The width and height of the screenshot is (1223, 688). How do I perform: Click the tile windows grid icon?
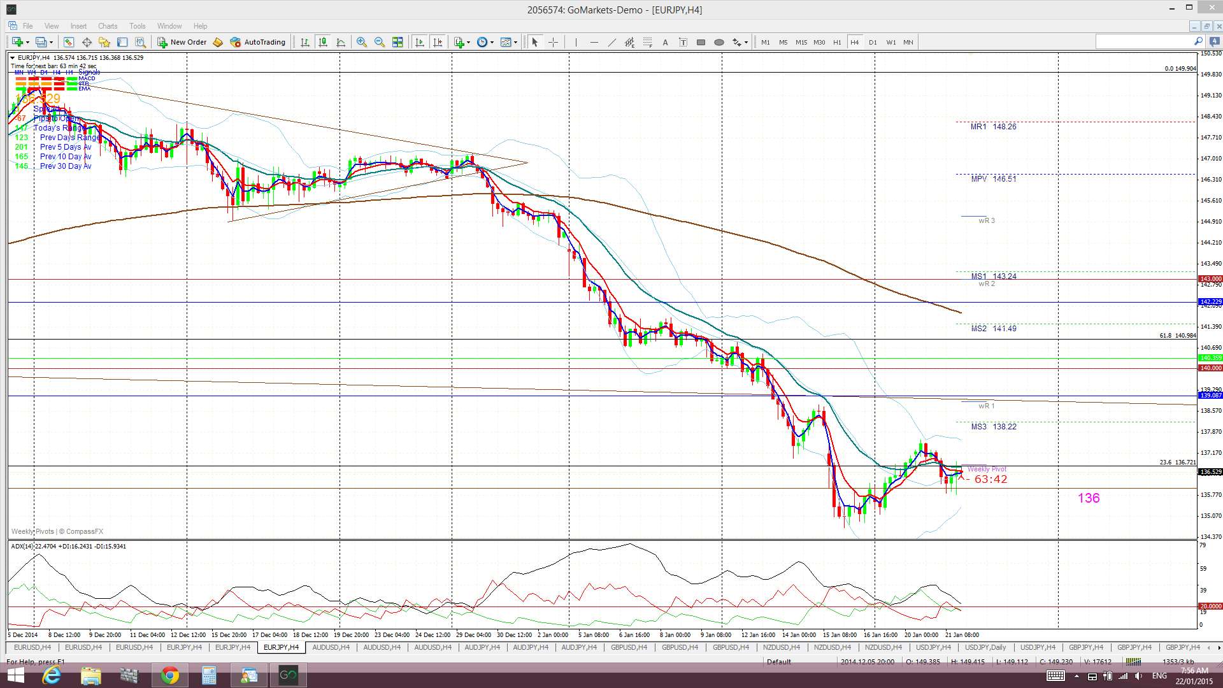tap(397, 42)
